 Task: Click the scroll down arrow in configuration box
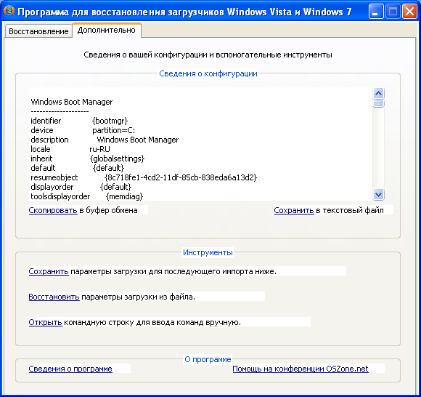pyautogui.click(x=378, y=194)
